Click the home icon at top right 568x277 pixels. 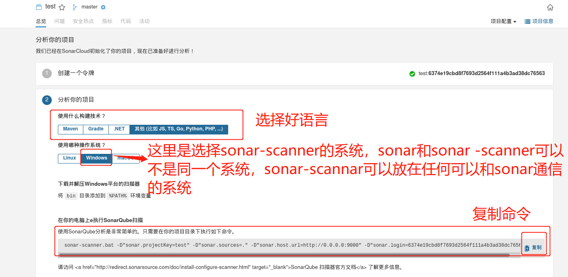(550, 7)
